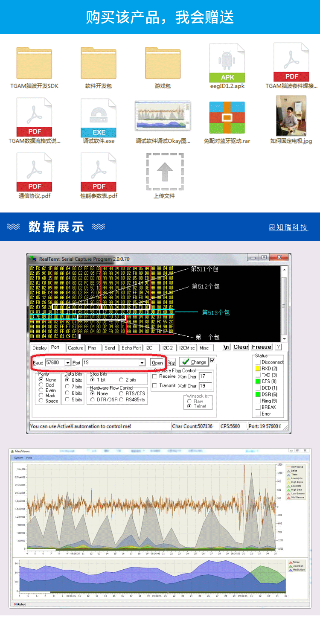The width and height of the screenshot is (320, 638).
Task: Follow the 思知瑞科技 link
Action: coord(288,227)
